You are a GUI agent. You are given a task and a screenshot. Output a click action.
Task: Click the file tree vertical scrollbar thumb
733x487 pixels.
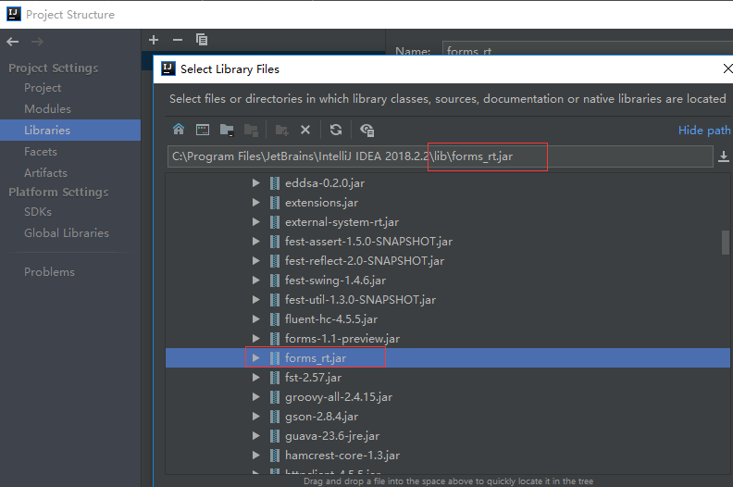point(726,242)
